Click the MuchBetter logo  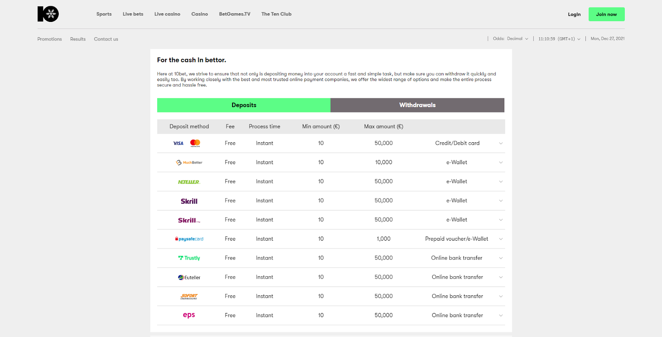[x=189, y=163]
